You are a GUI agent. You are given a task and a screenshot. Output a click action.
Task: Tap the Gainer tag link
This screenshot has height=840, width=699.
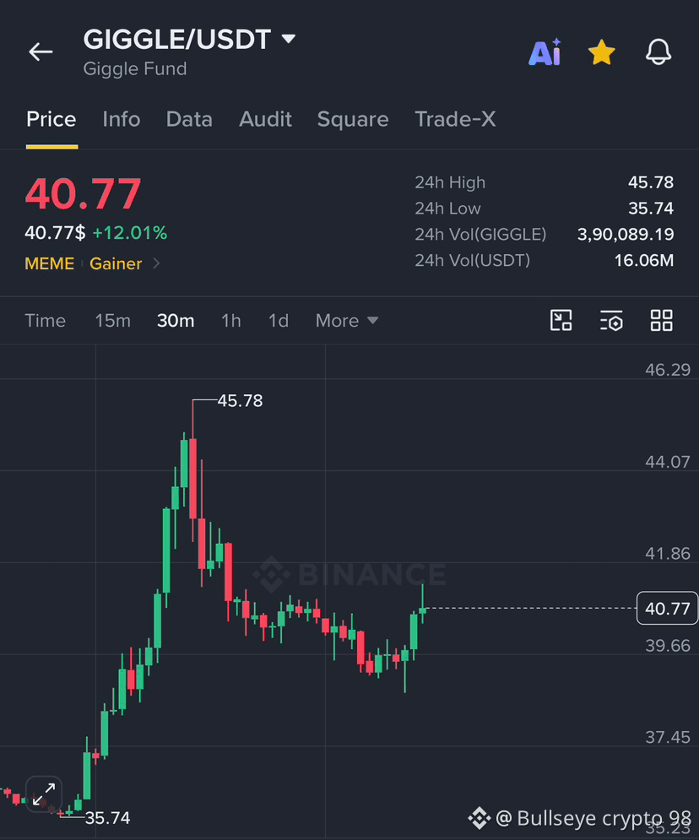click(x=116, y=263)
